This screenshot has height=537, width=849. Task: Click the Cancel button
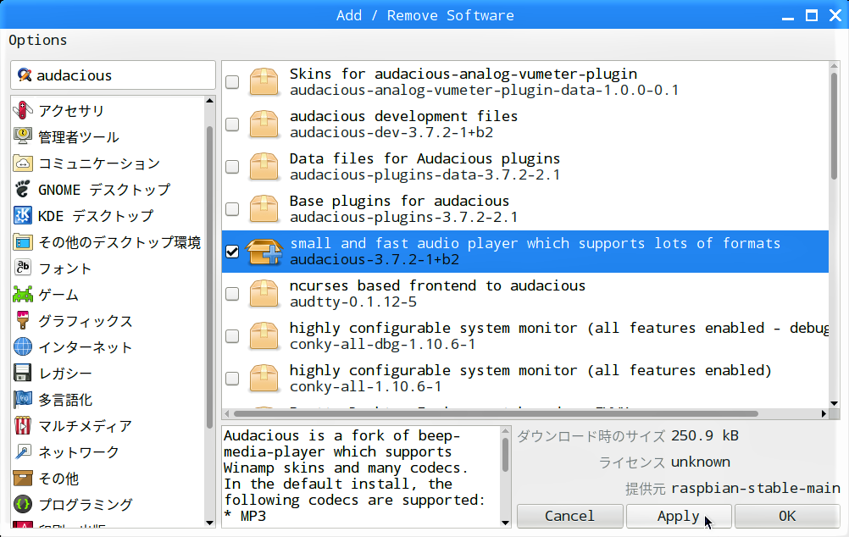click(x=569, y=516)
